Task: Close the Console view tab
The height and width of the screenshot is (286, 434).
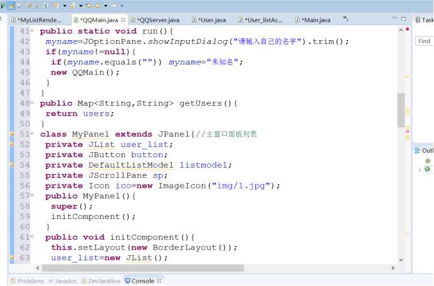Action: (159, 281)
